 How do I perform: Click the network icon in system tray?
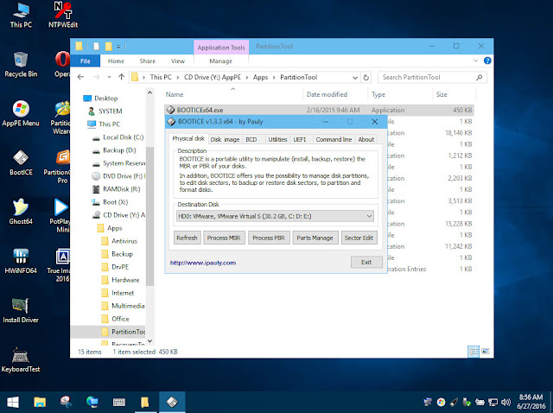[x=493, y=402]
